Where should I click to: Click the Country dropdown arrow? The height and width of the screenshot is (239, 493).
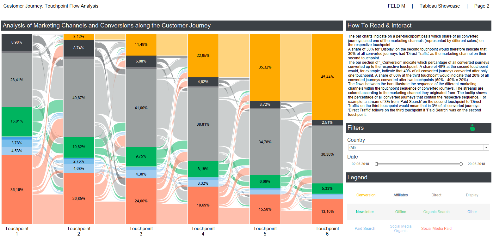point(486,147)
